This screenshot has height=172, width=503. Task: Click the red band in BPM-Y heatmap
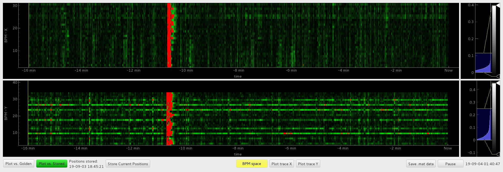169,119
